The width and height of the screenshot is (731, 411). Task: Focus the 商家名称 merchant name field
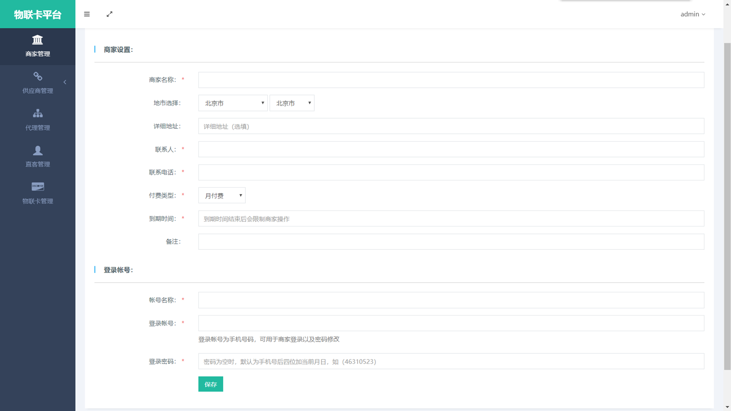click(451, 80)
